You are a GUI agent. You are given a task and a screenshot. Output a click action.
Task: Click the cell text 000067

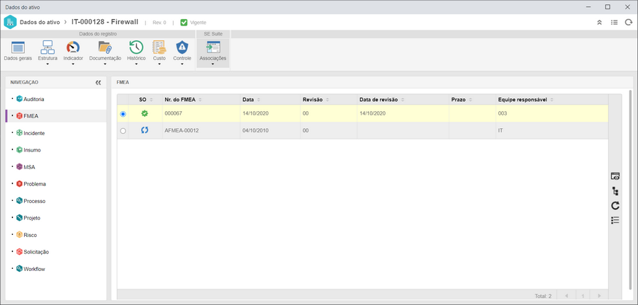pos(172,114)
